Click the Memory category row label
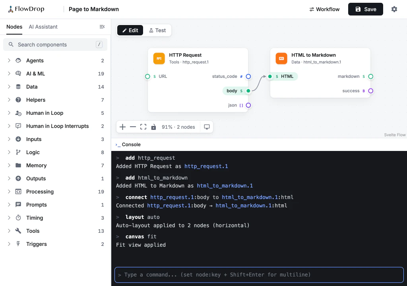The image size is (407, 286). (x=36, y=165)
